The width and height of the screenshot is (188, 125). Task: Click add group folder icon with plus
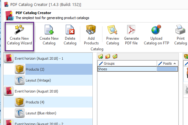(x=101, y=56)
